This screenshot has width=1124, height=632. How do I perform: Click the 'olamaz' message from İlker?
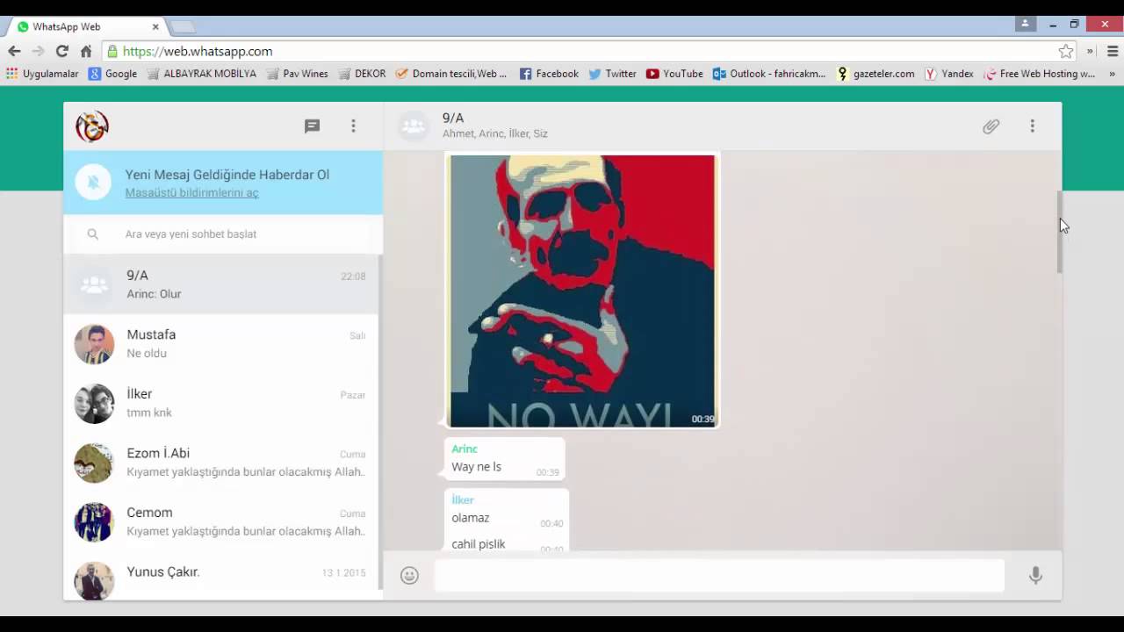470,518
